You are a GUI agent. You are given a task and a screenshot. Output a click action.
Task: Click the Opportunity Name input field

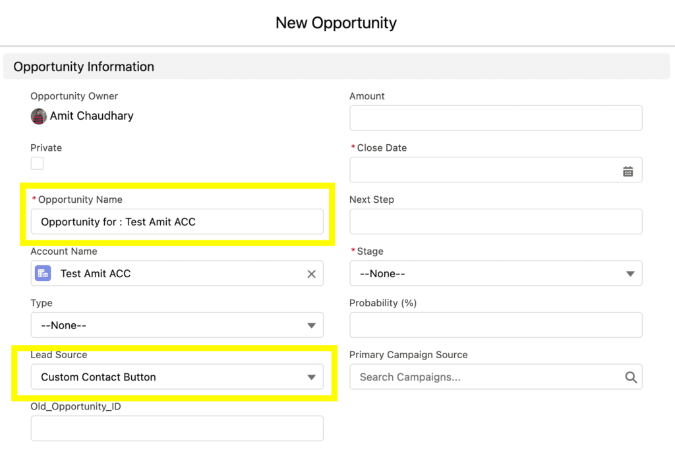pyautogui.click(x=177, y=222)
